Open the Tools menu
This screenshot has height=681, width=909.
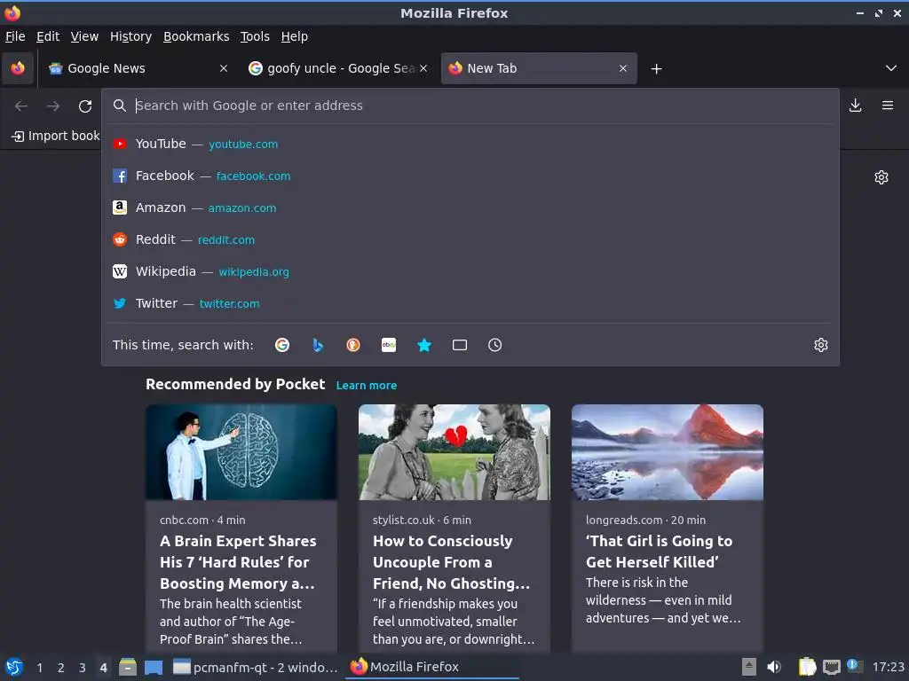point(255,36)
